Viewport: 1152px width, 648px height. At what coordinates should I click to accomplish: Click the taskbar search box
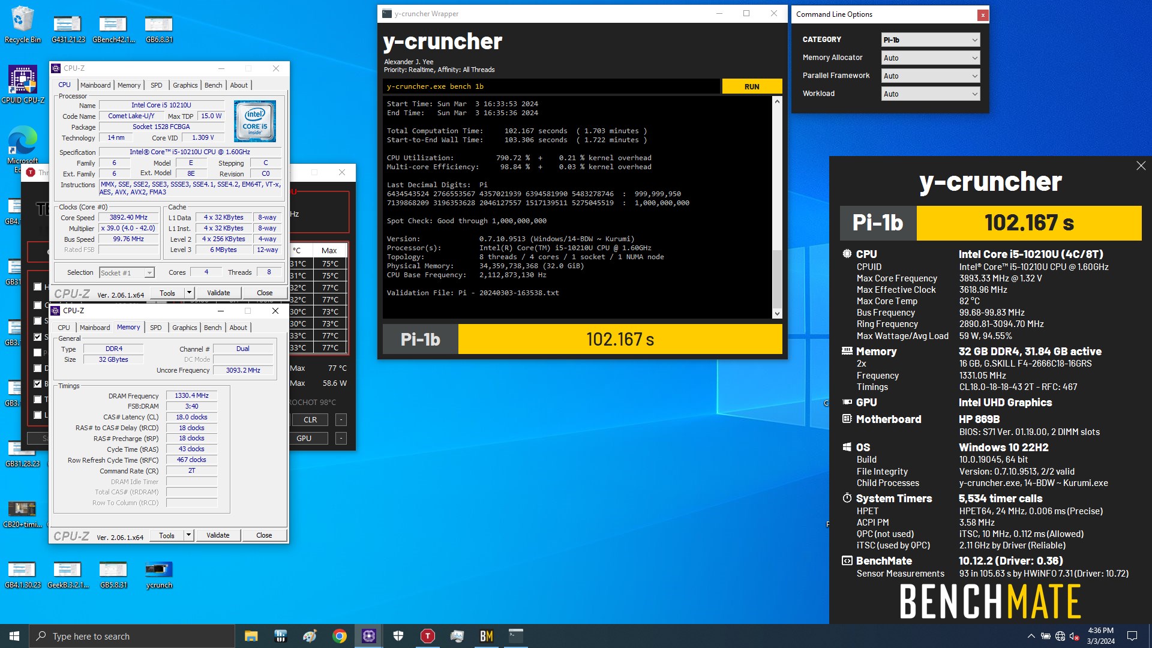[132, 636]
